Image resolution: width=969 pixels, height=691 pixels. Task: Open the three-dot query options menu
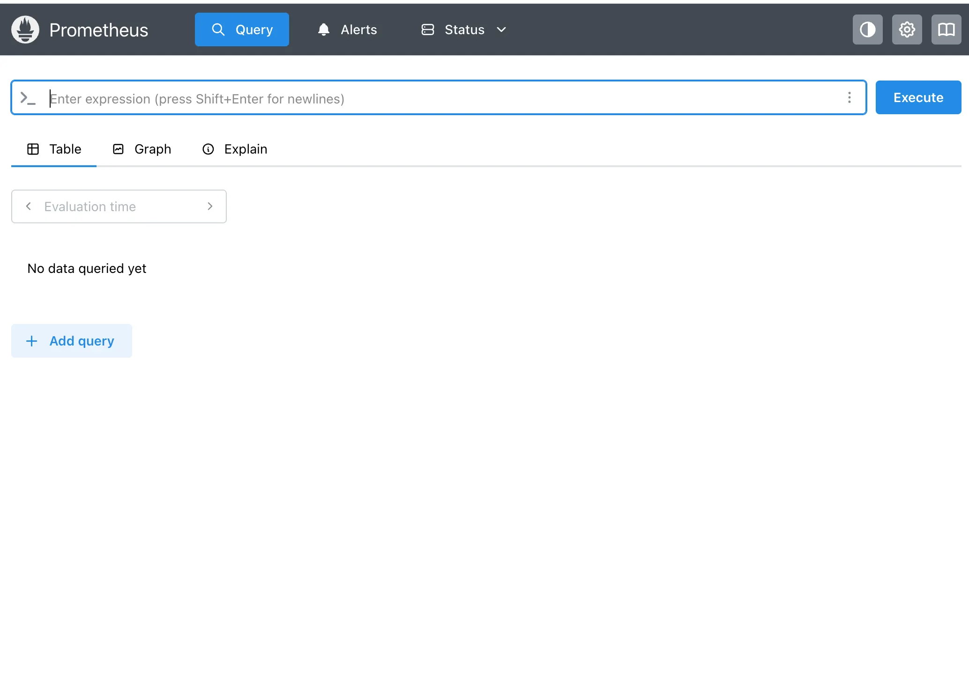coord(849,97)
